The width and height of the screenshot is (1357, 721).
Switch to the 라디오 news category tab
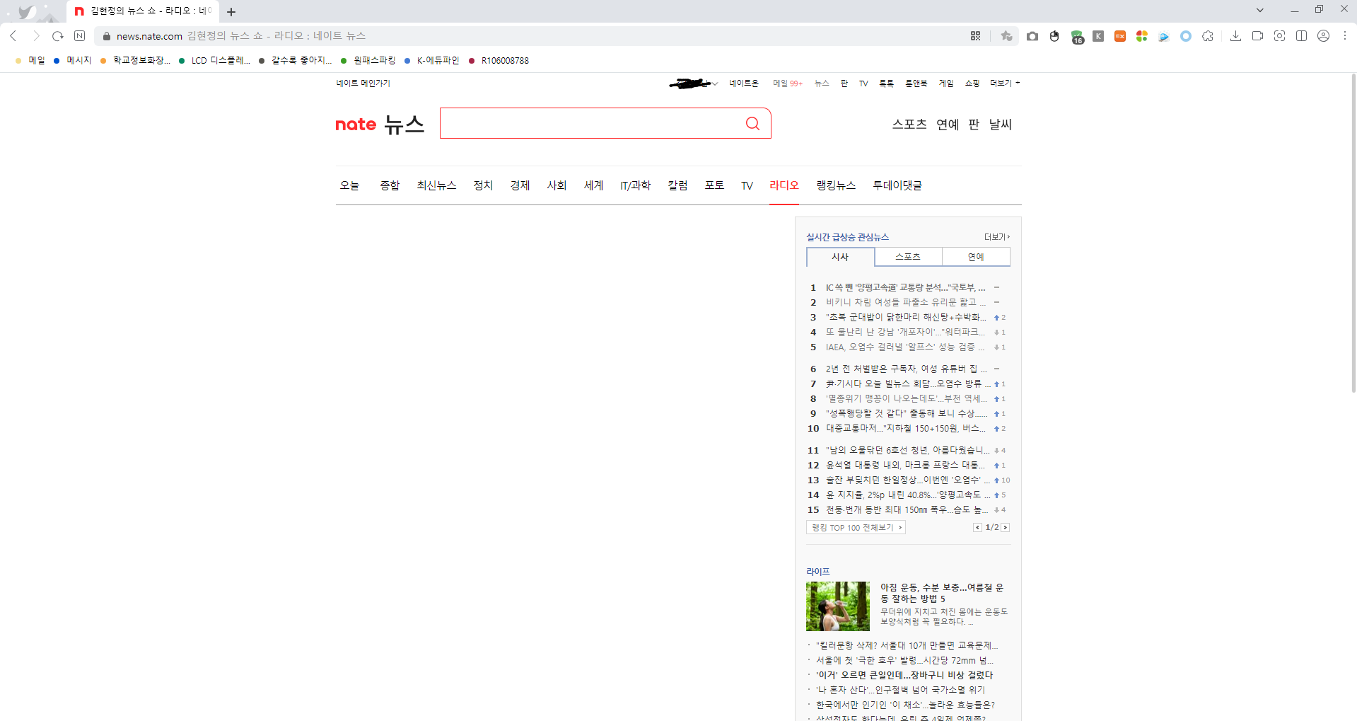click(784, 185)
